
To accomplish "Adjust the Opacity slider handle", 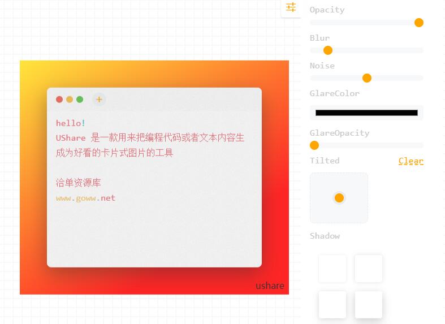I will click(419, 23).
